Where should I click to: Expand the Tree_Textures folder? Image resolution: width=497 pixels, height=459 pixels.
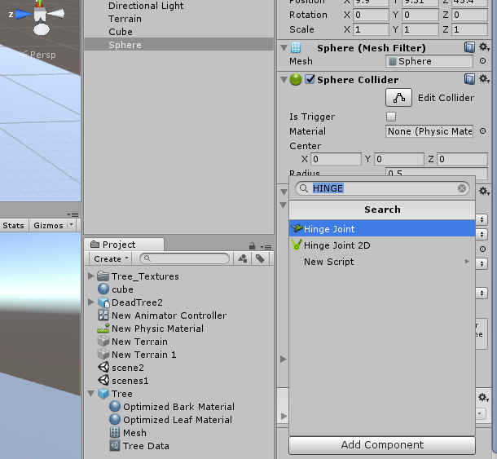click(91, 276)
